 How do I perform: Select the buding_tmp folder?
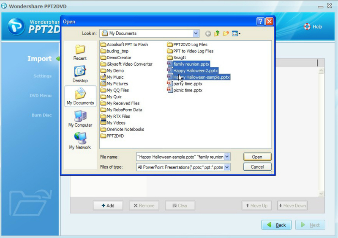114,51
